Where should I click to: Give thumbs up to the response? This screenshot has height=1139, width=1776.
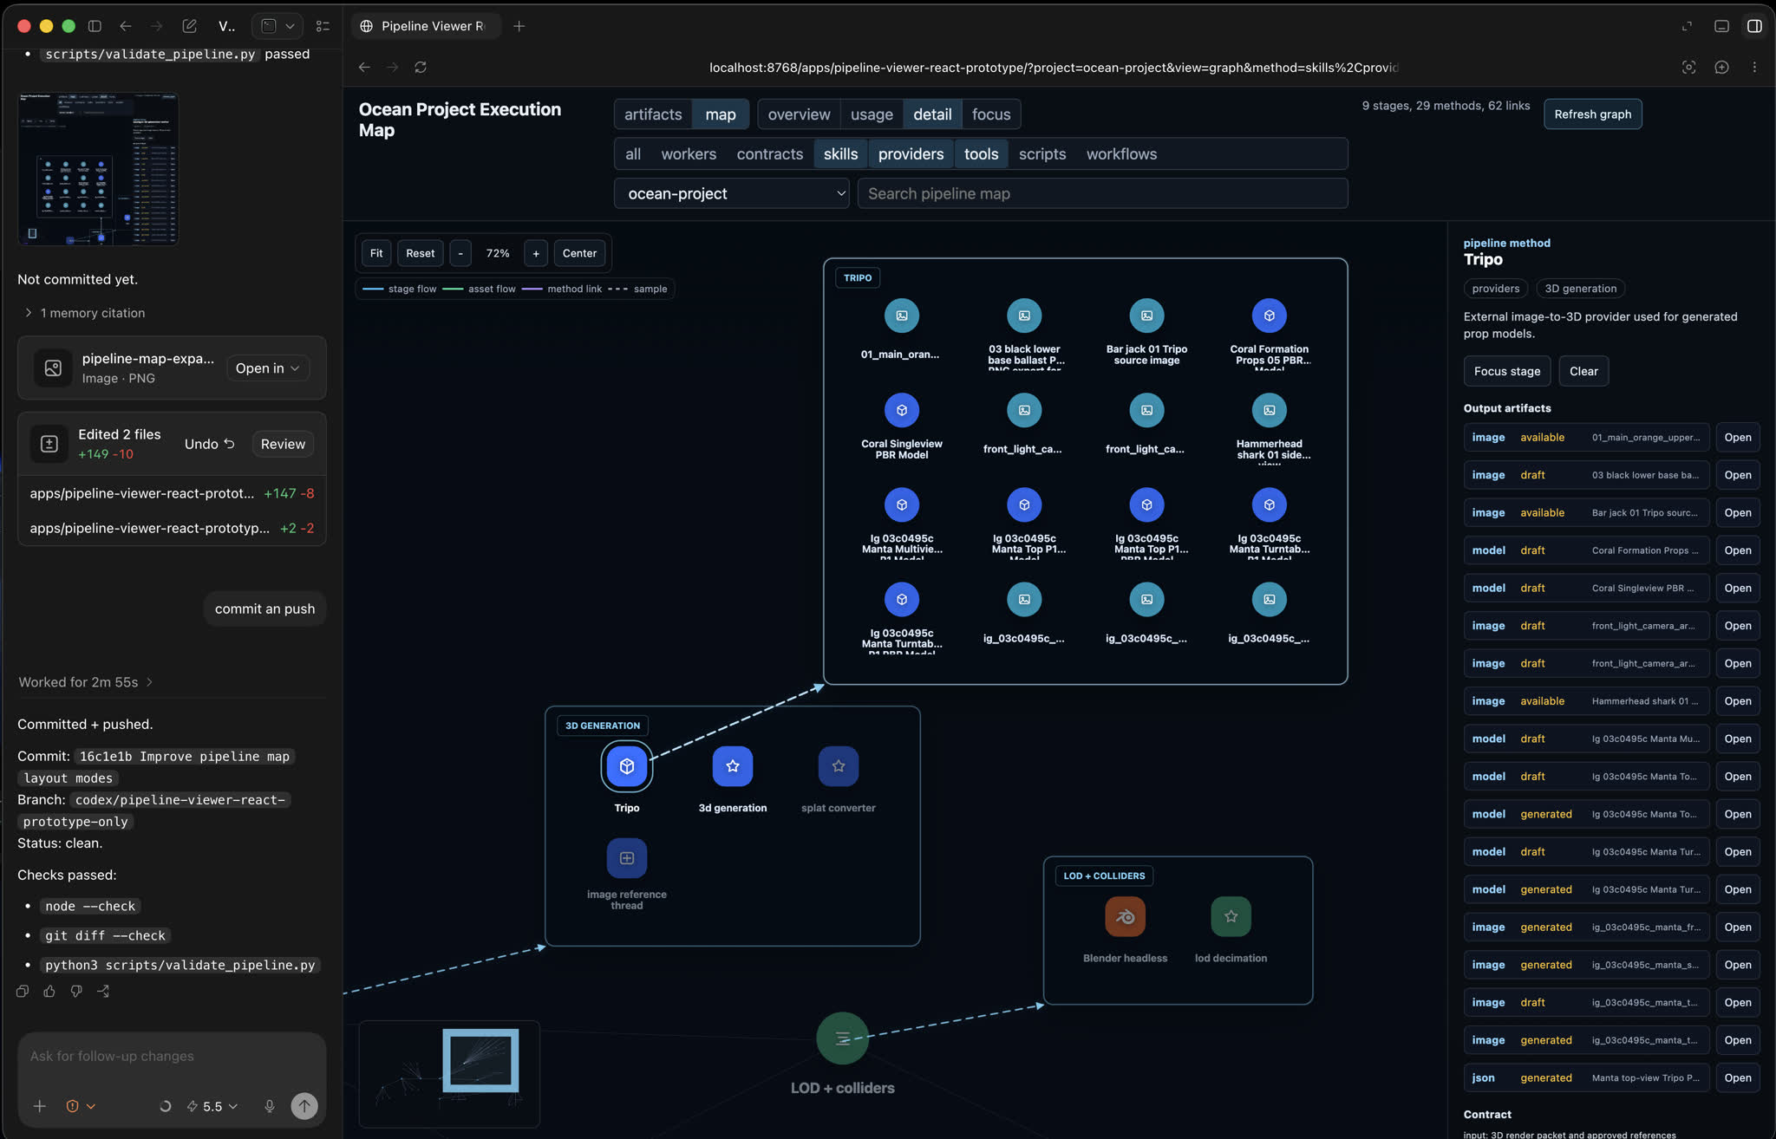click(49, 991)
